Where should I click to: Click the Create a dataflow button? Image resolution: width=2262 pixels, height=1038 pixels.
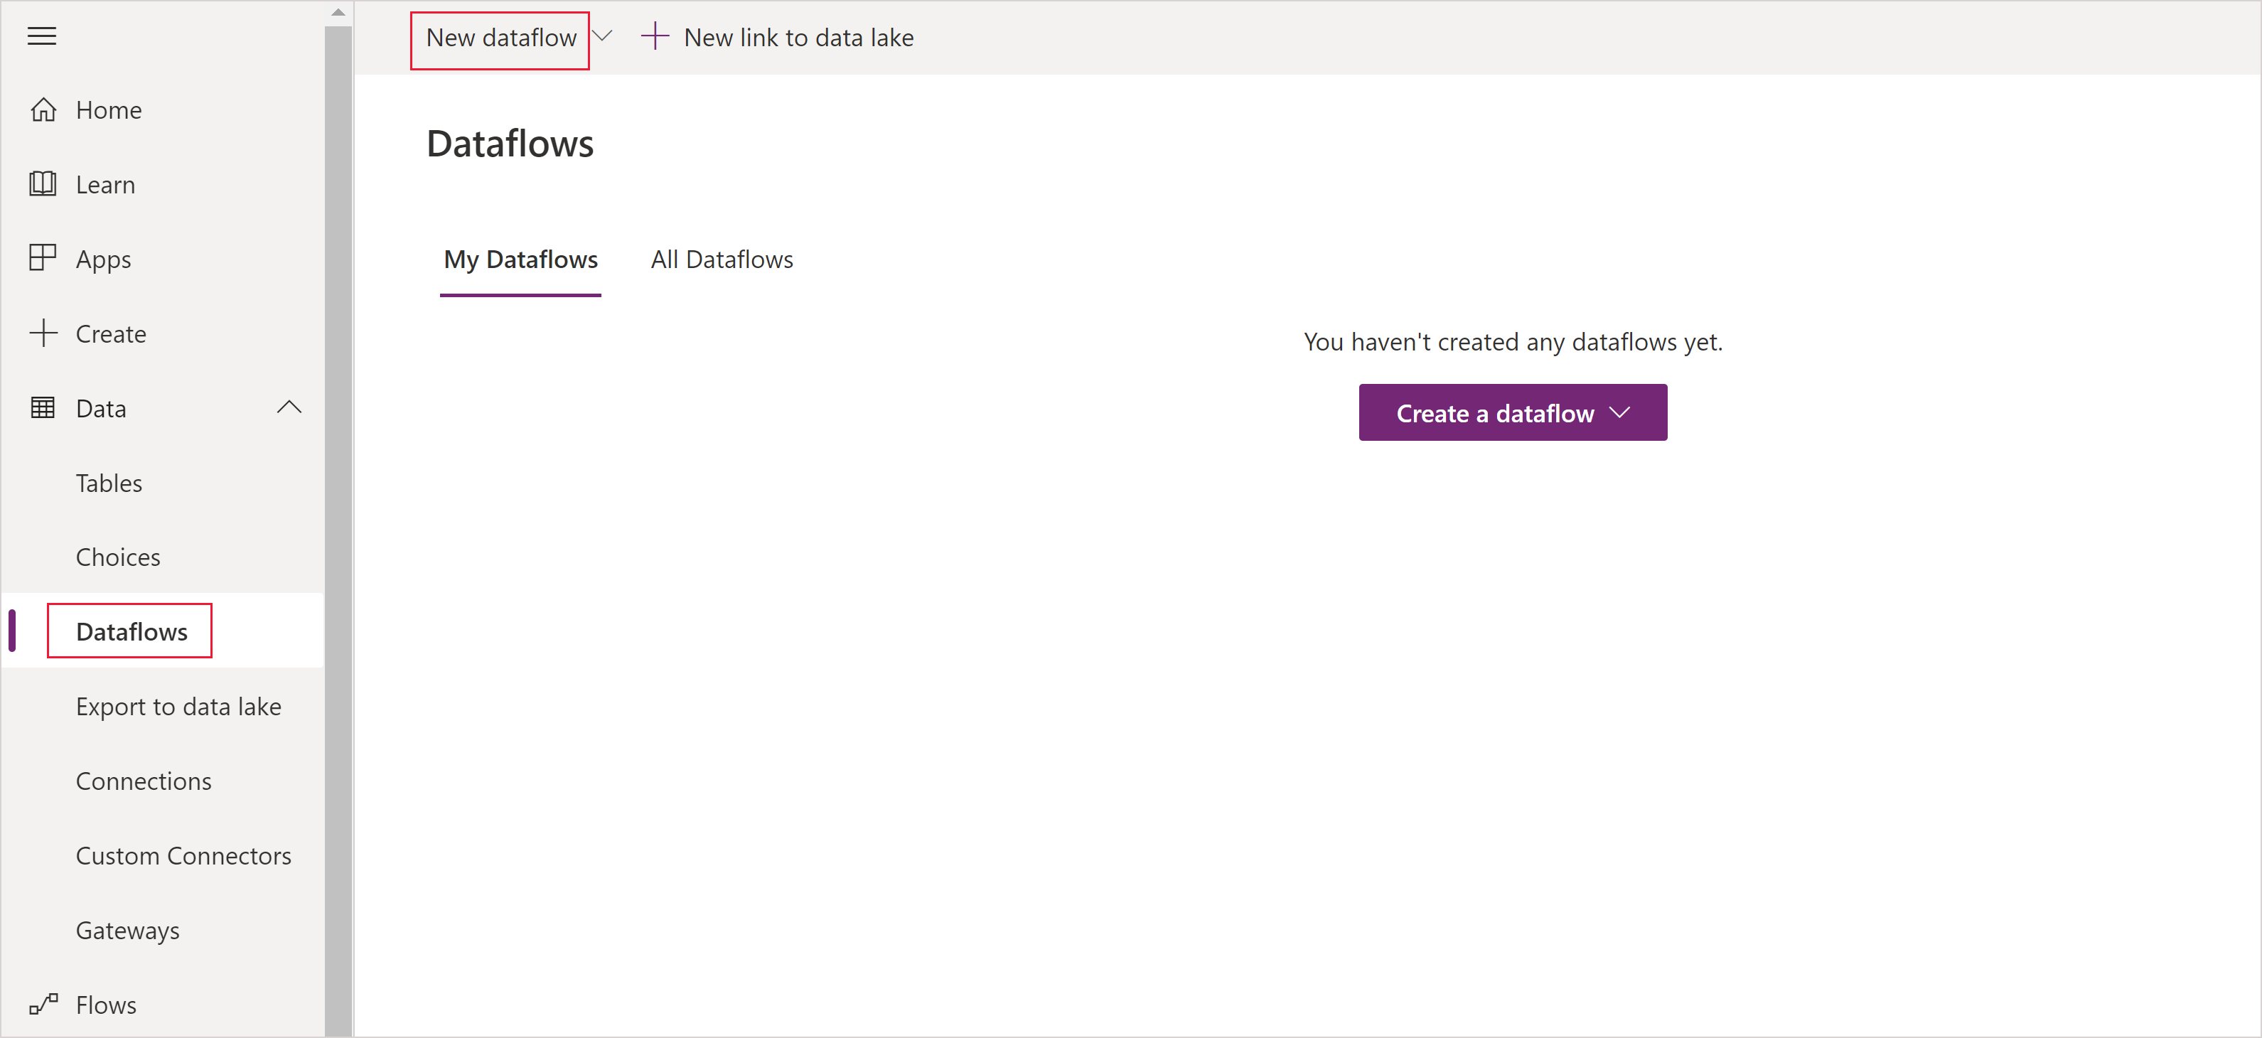(x=1513, y=412)
